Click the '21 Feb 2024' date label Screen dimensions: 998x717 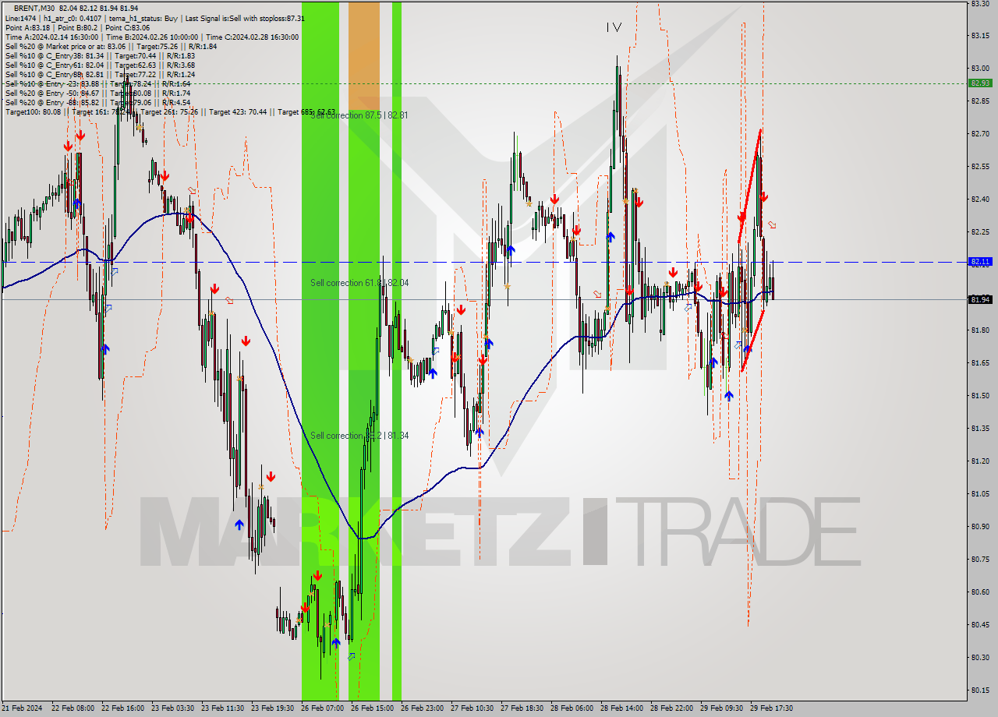[23, 708]
